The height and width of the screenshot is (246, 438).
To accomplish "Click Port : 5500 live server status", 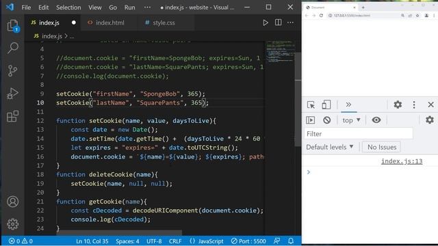I will click(x=248, y=241).
